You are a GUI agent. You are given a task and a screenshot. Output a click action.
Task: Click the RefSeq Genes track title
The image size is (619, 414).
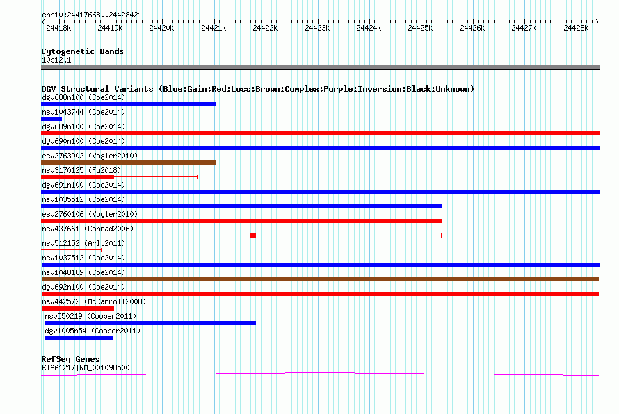pyautogui.click(x=70, y=359)
